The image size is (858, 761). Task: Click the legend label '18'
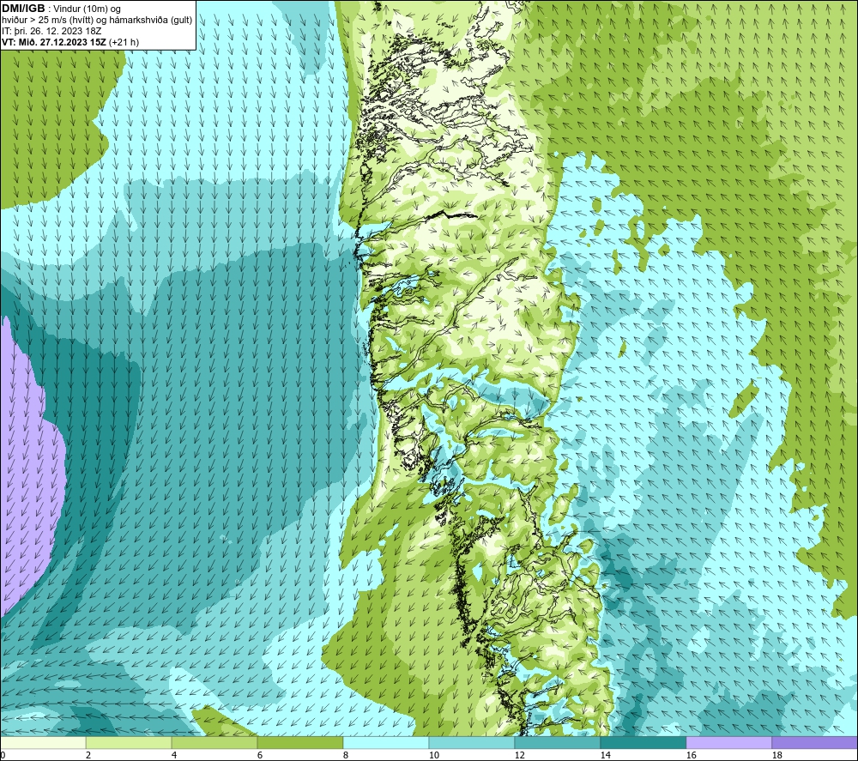click(x=776, y=755)
